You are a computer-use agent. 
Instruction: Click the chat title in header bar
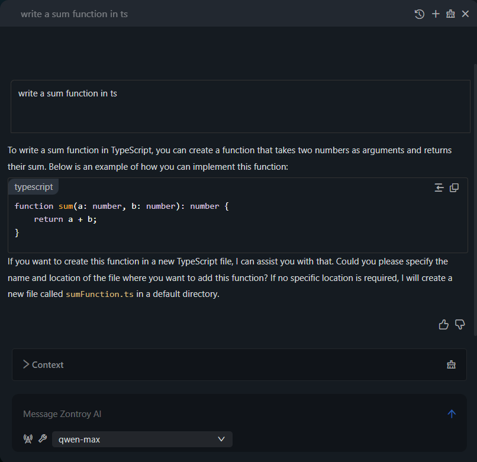coord(74,14)
